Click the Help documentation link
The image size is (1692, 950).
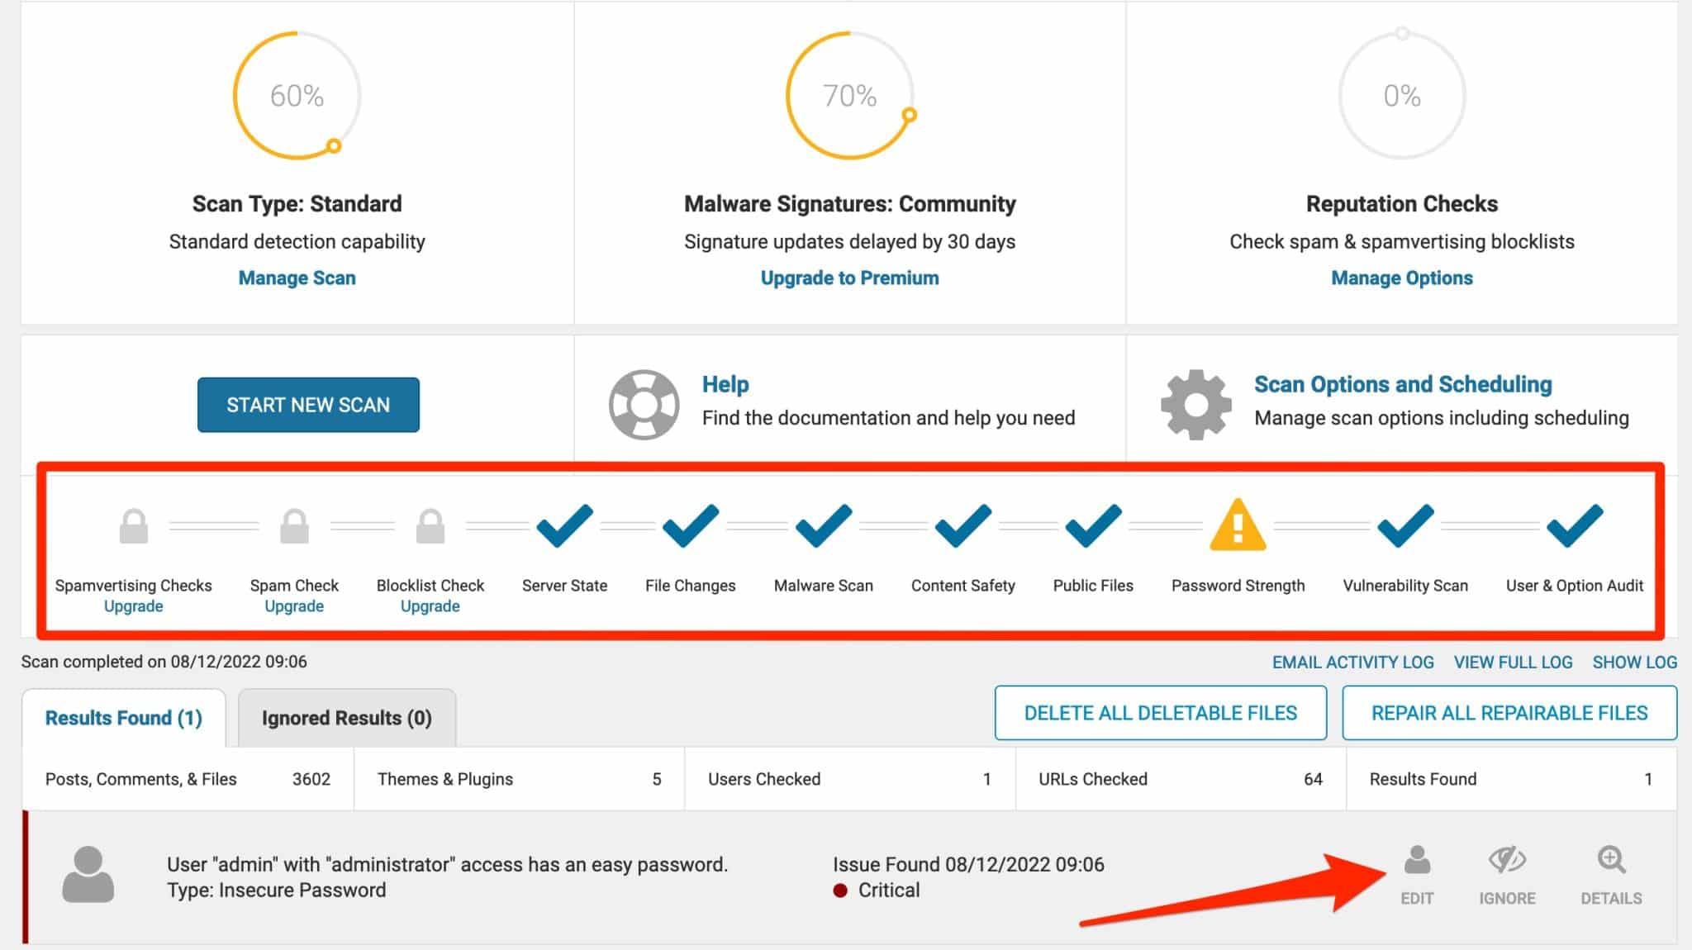[x=726, y=383]
